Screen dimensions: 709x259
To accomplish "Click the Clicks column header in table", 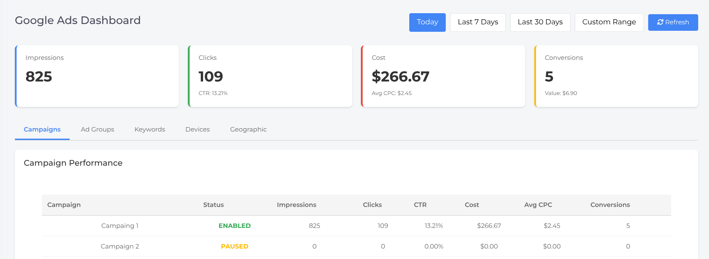I will point(372,205).
